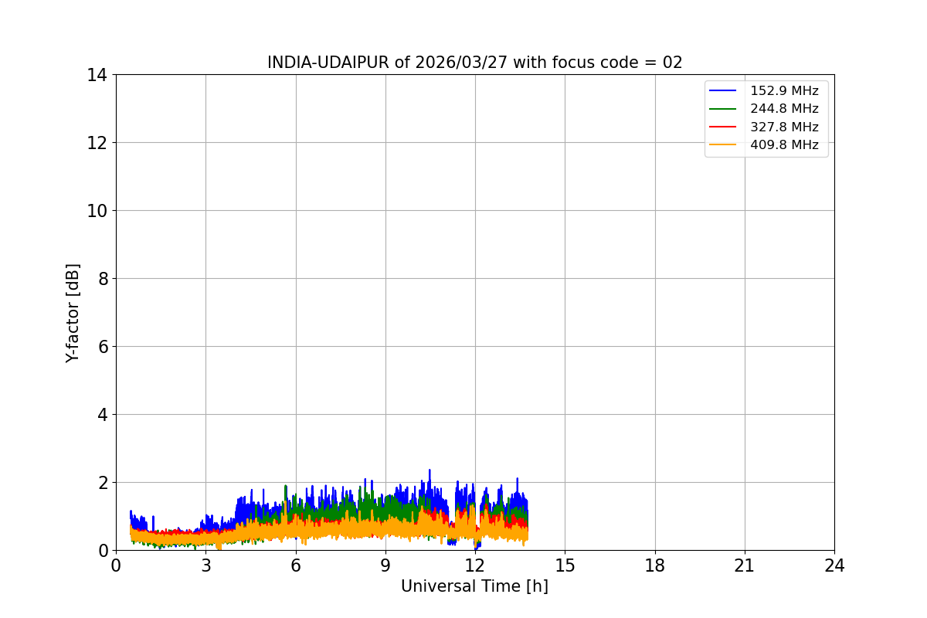Click the 8 tick on the Y-factor axis

(x=101, y=279)
